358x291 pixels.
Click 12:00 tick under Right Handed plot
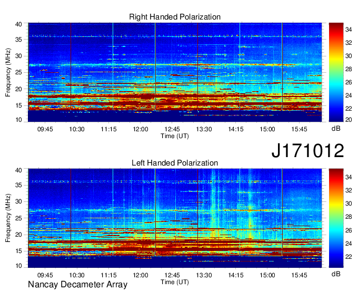[x=141, y=129]
